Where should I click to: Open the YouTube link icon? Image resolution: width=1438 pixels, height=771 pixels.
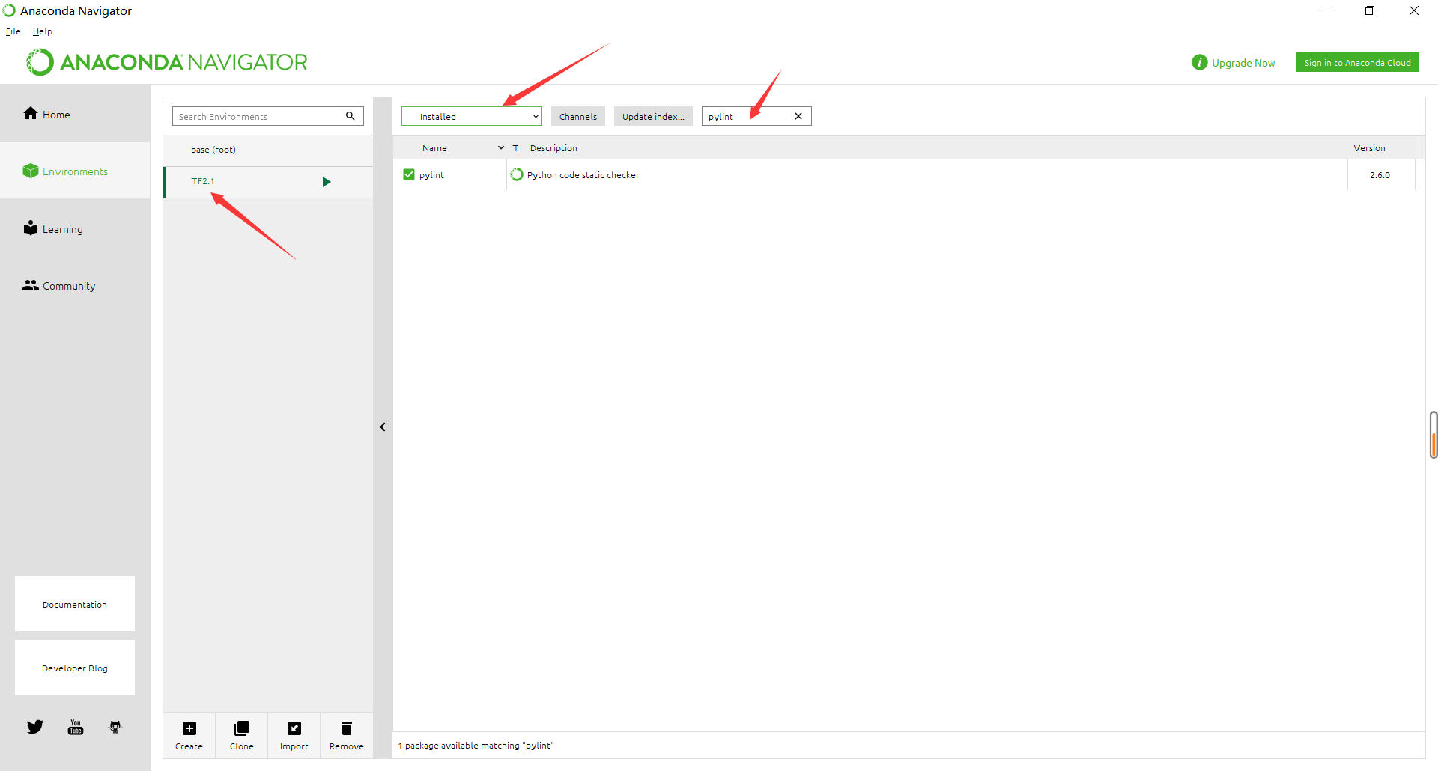tap(76, 727)
